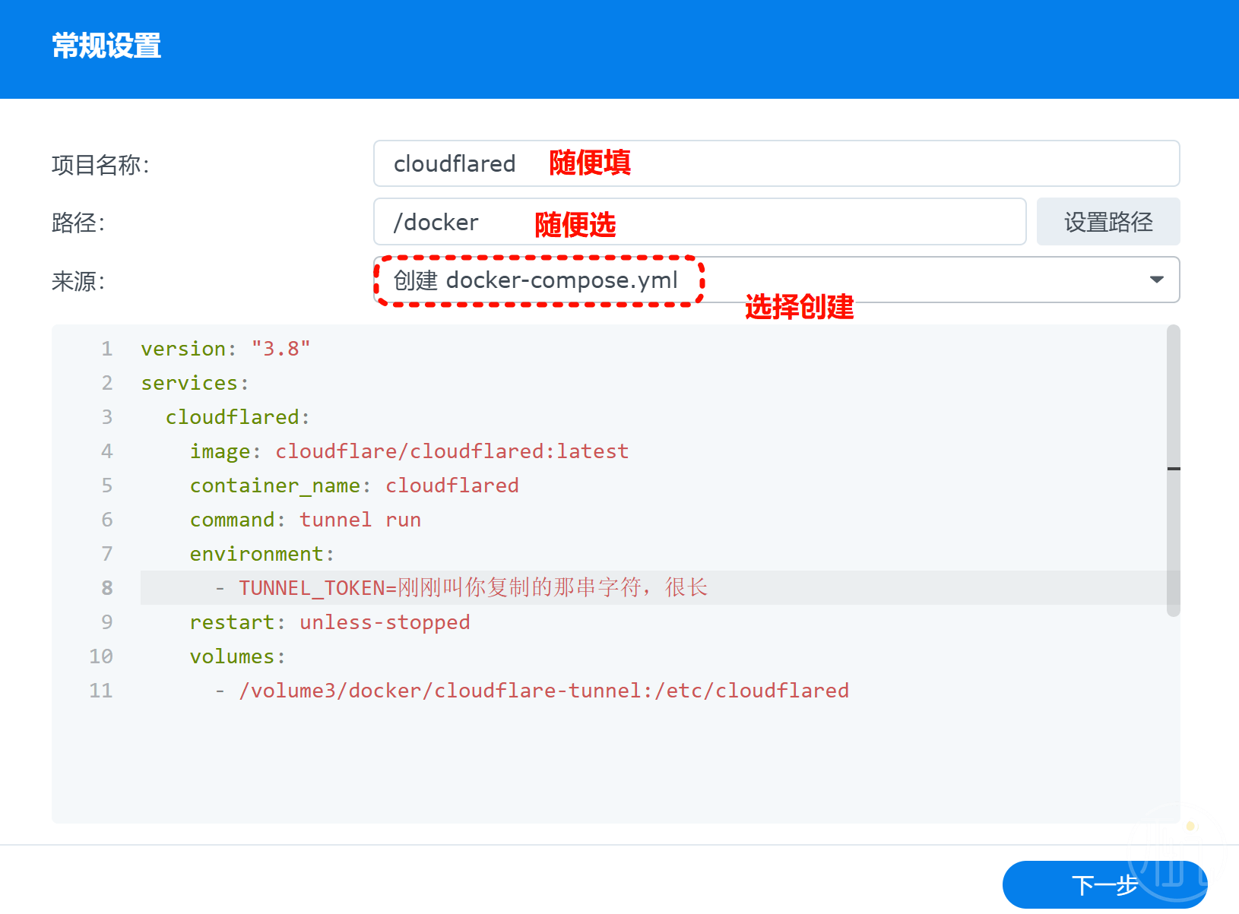Click the project name field containing cloudflared
Screen dimensions: 1239x914
(775, 163)
